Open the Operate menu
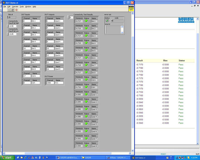Viewport: 200px width, 160px height. click(15, 7)
